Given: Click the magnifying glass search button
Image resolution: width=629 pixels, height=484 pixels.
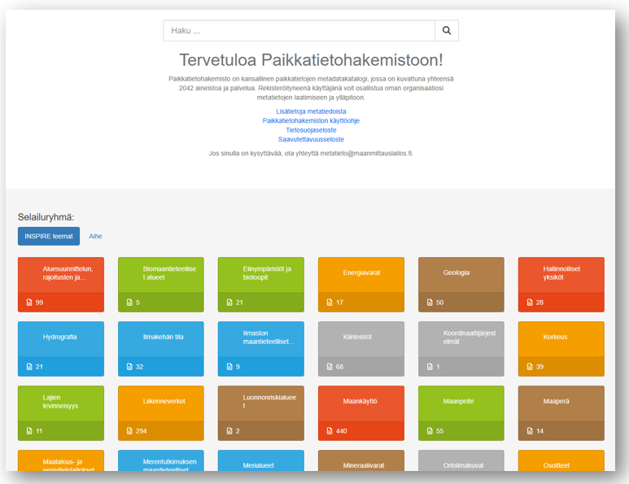Looking at the screenshot, I should coord(447,30).
